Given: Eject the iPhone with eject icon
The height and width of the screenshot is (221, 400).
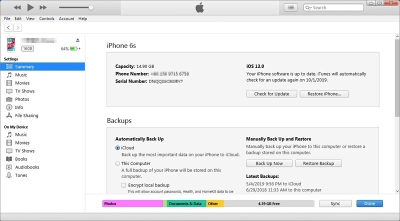Looking at the screenshot, I should coord(77,40).
